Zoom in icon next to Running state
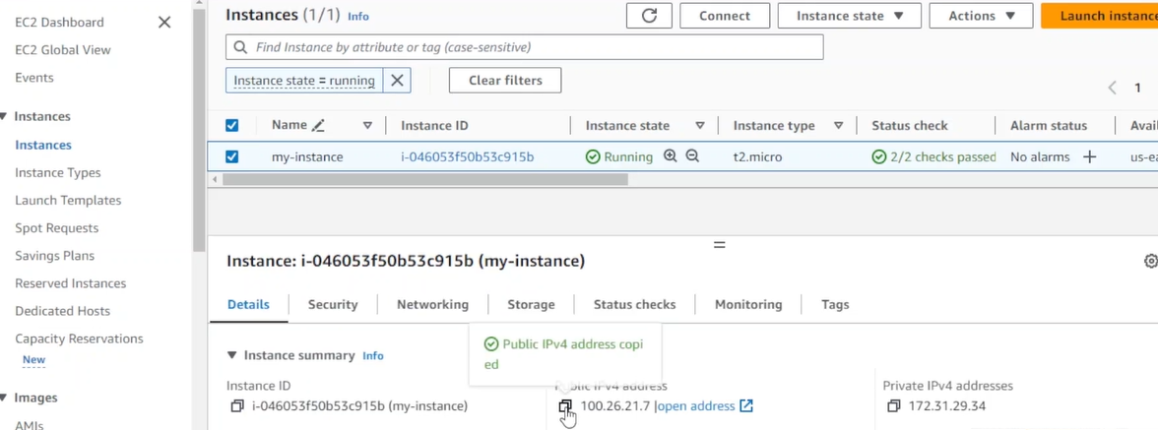 [x=670, y=156]
